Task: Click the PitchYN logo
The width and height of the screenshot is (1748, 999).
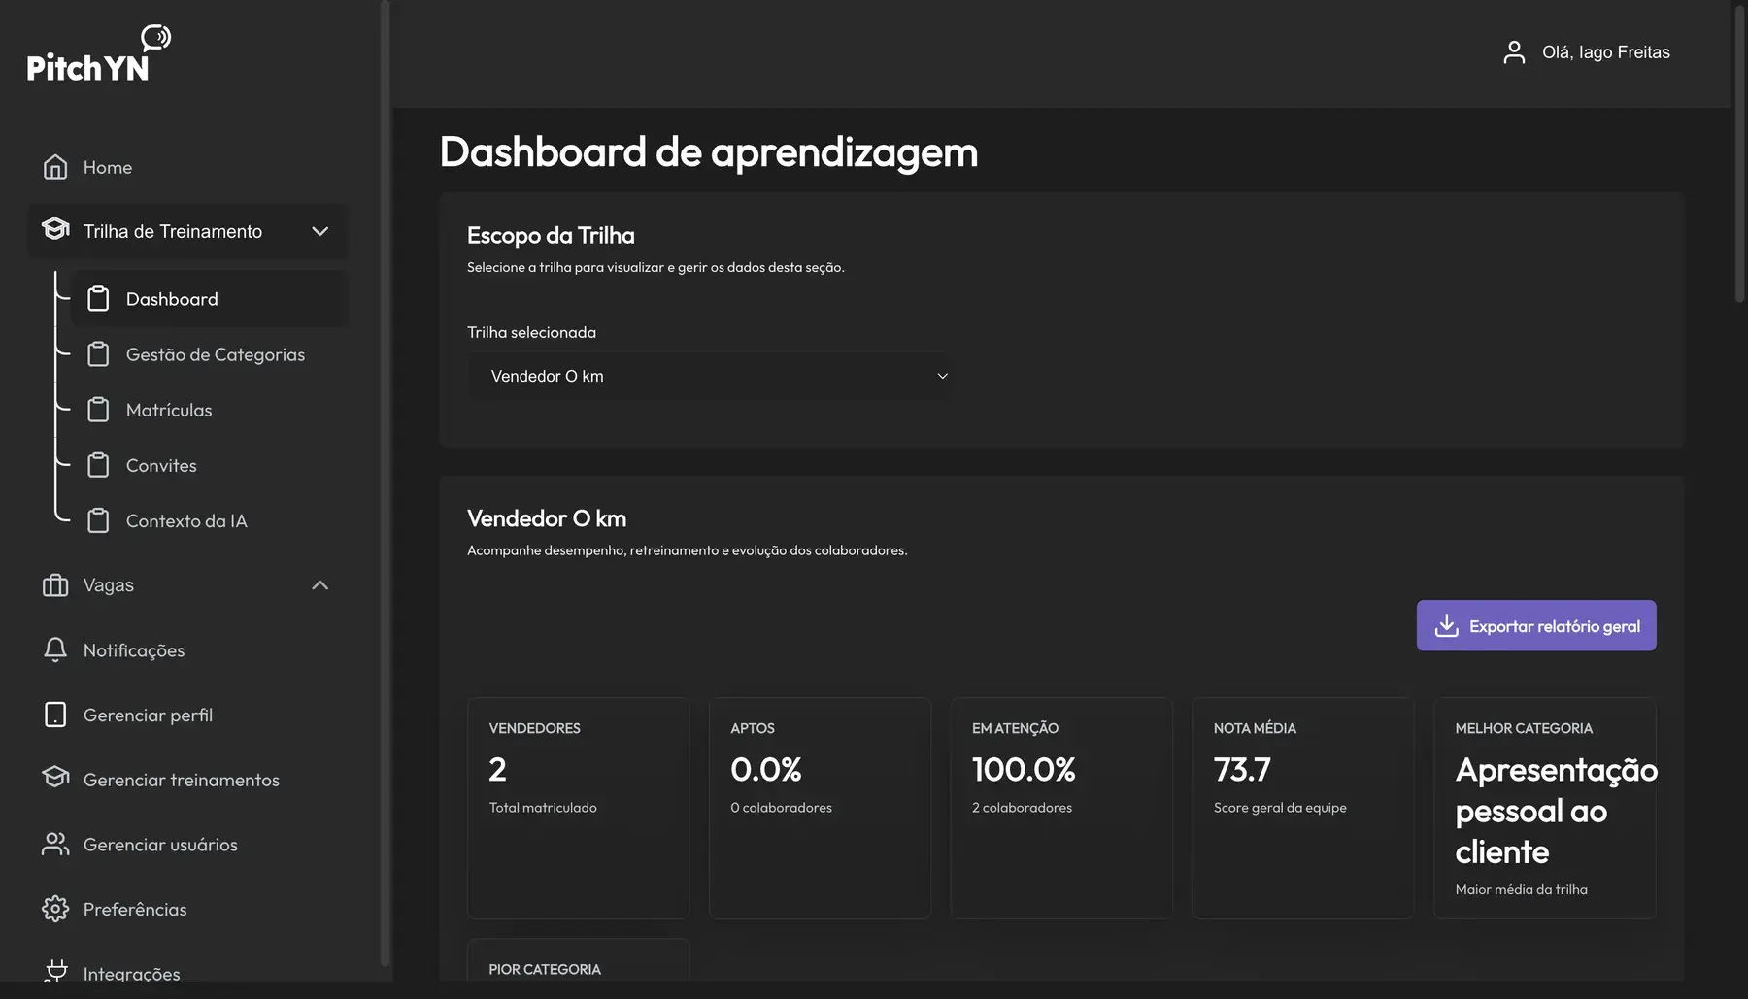Action: pos(99,53)
